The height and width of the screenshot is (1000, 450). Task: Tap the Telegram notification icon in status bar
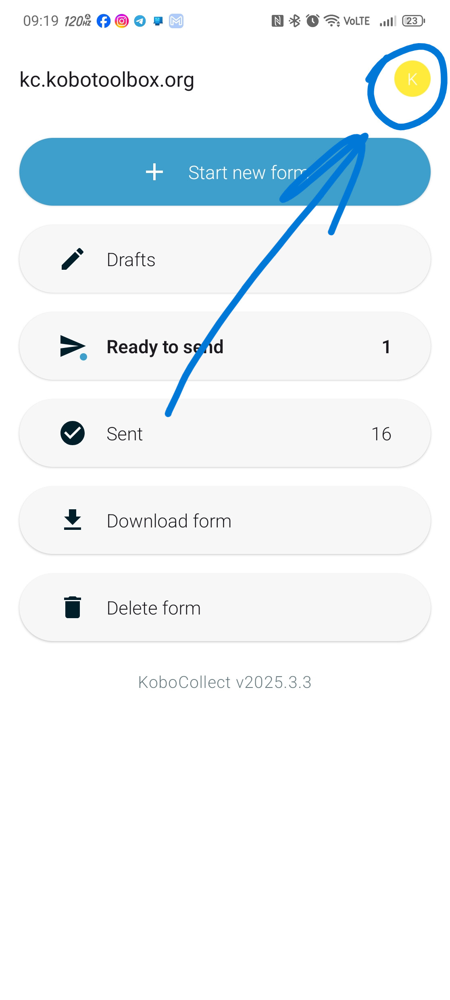click(140, 21)
